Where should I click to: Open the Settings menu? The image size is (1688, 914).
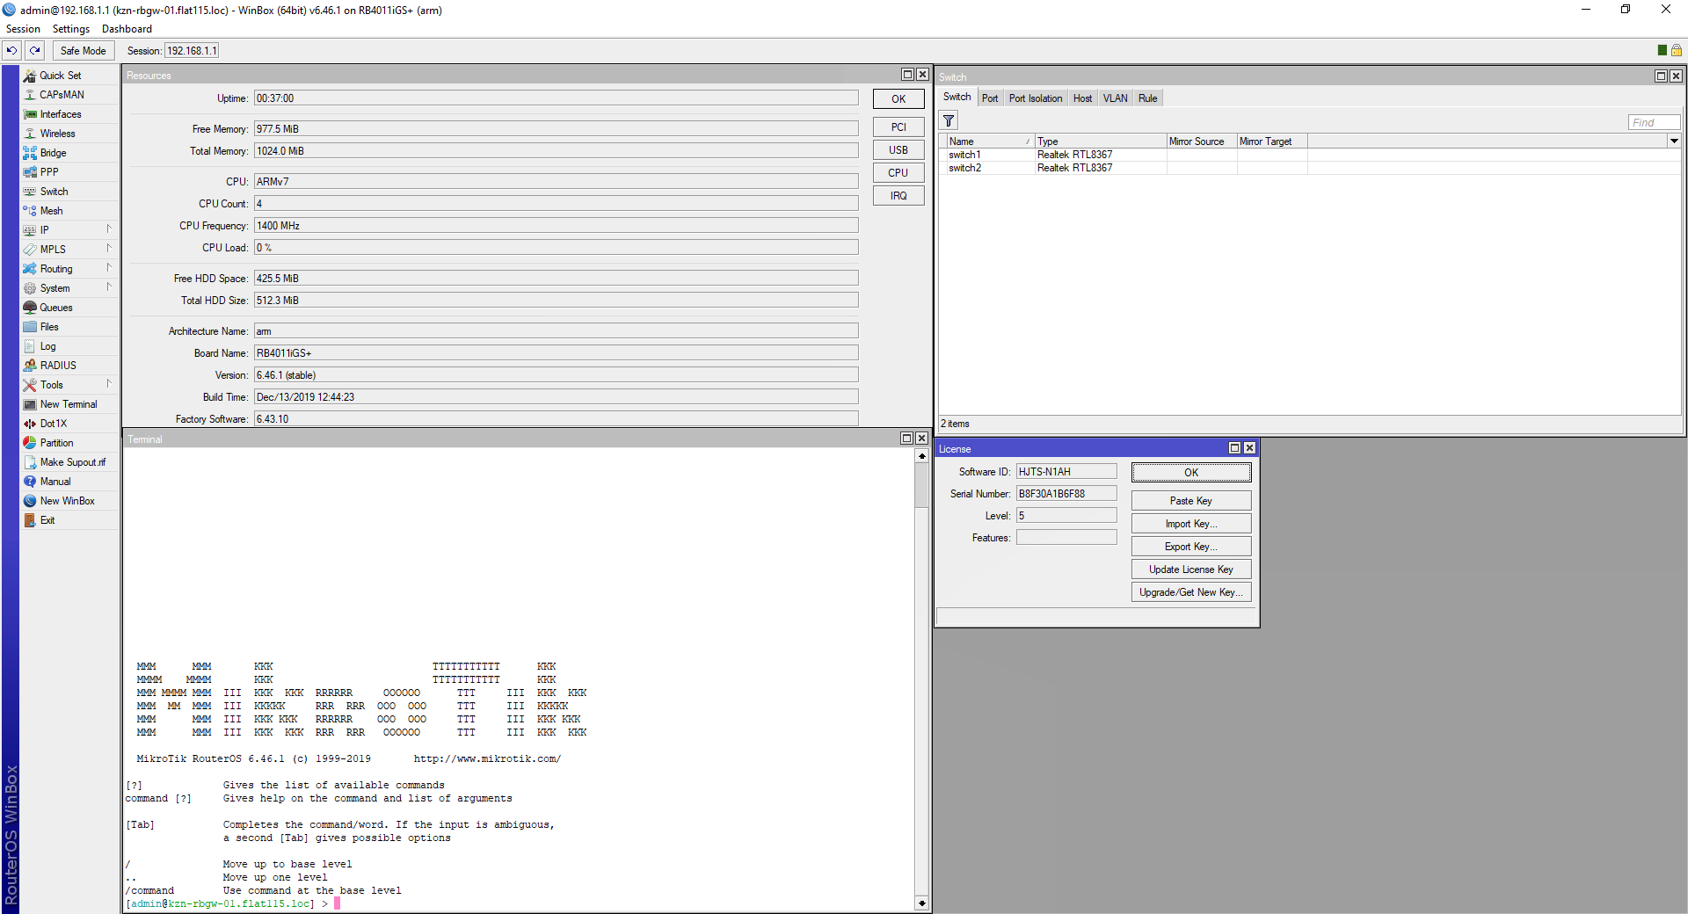71,29
